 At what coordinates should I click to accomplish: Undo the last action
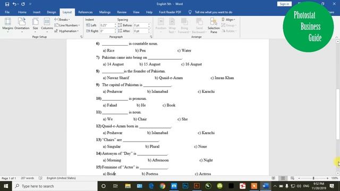click(x=14, y=4)
